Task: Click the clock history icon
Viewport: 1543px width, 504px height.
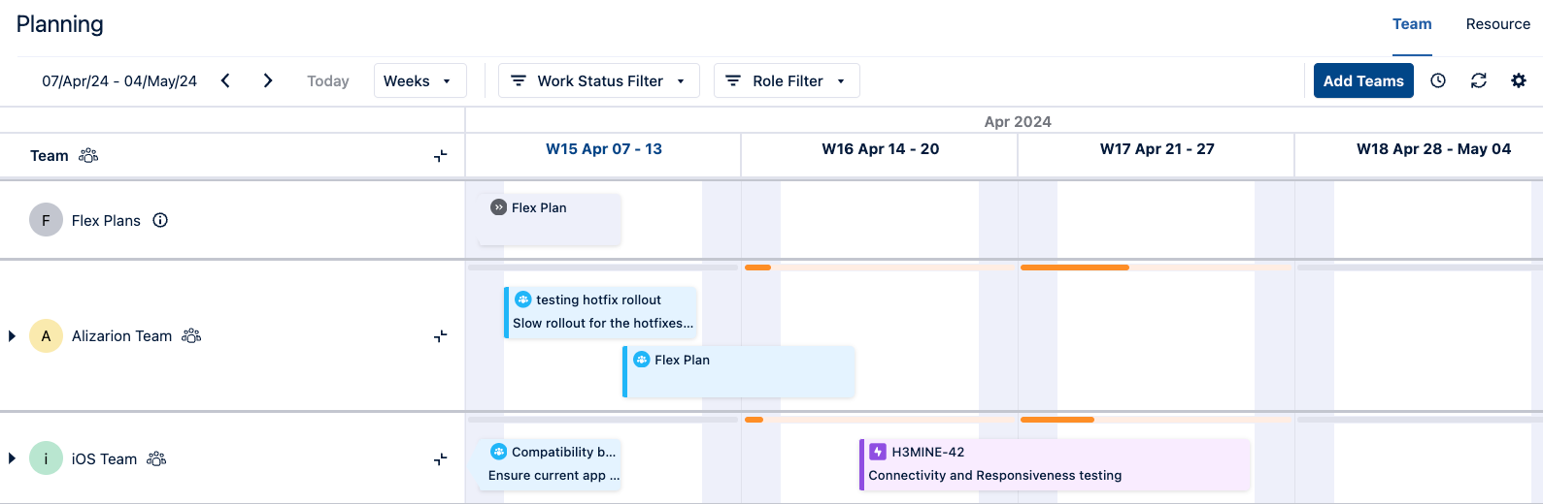Action: point(1438,81)
